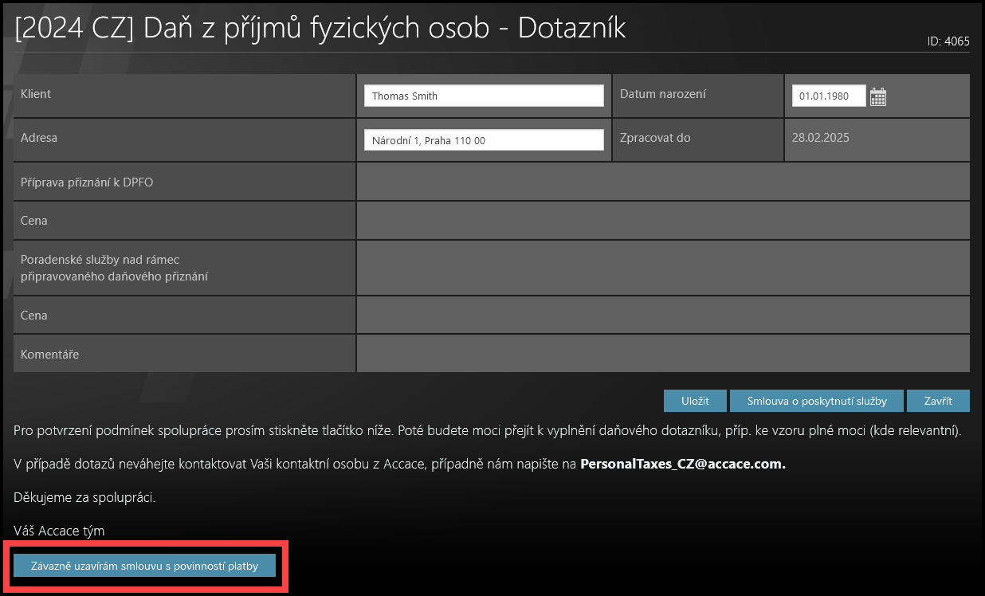The image size is (985, 596).
Task: Click the empty Komentáře value cell
Action: [x=662, y=354]
